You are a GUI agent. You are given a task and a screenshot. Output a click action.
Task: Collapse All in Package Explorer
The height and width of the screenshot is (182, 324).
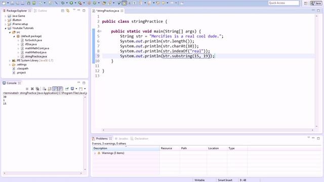click(x=63, y=11)
